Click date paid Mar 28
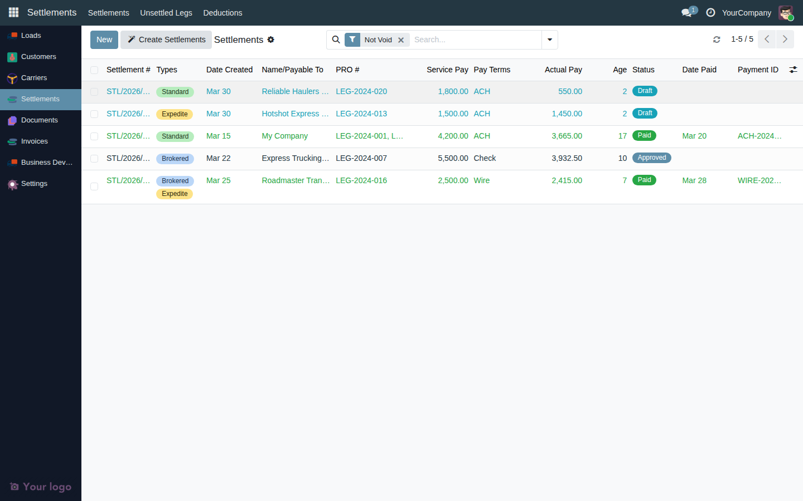803x501 pixels. click(694, 180)
